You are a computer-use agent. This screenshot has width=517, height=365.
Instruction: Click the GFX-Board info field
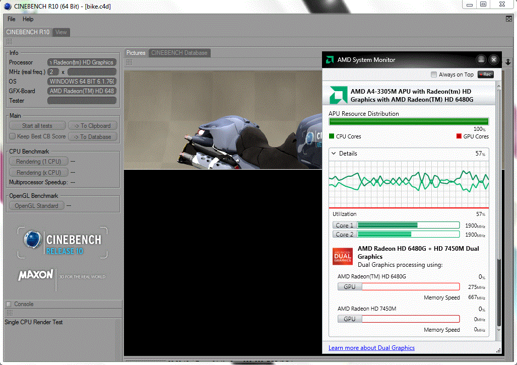[x=82, y=91]
